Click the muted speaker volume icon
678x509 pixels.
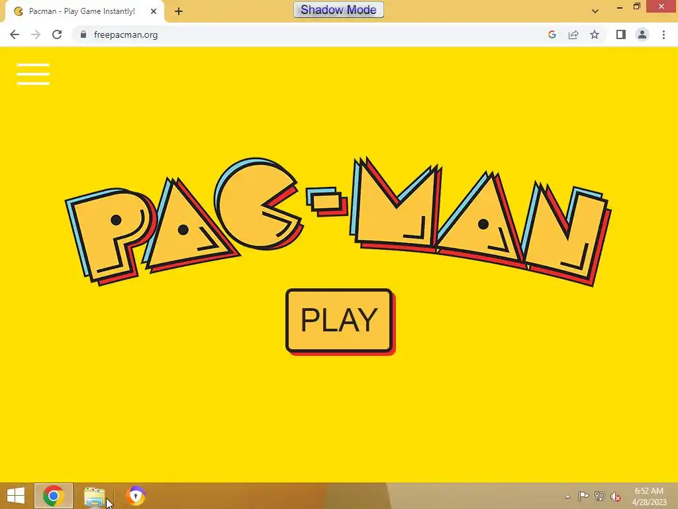point(616,496)
